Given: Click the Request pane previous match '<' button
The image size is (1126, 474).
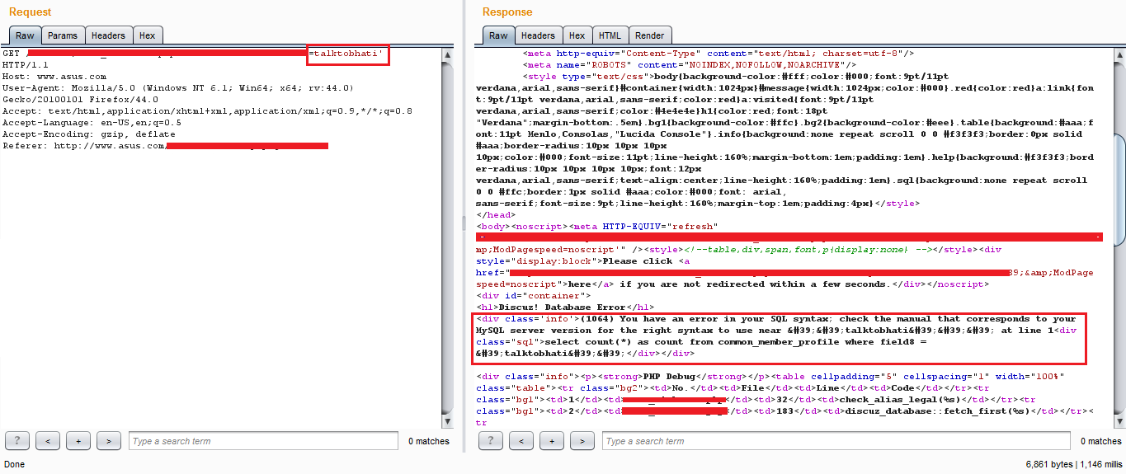Looking at the screenshot, I should 48,440.
